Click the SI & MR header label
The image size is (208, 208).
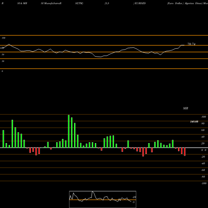click(22, 3)
